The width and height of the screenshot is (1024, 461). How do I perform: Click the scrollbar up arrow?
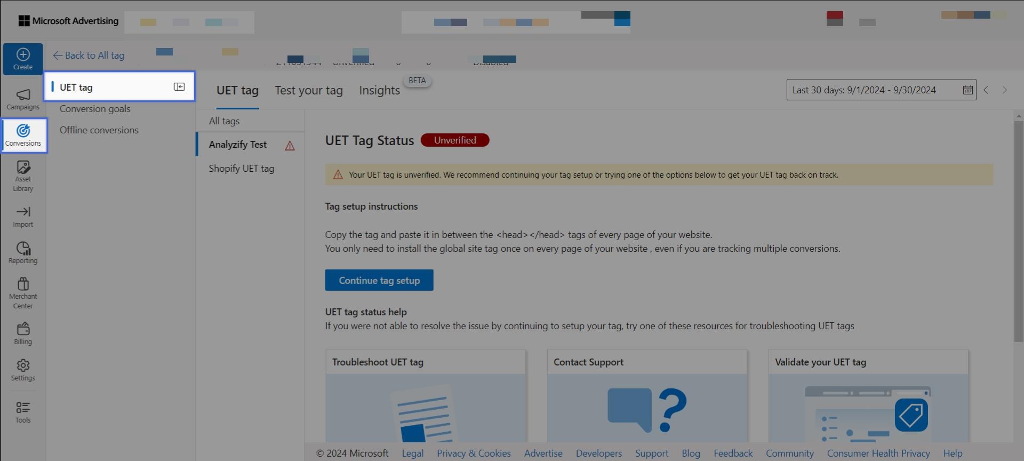[1019, 115]
